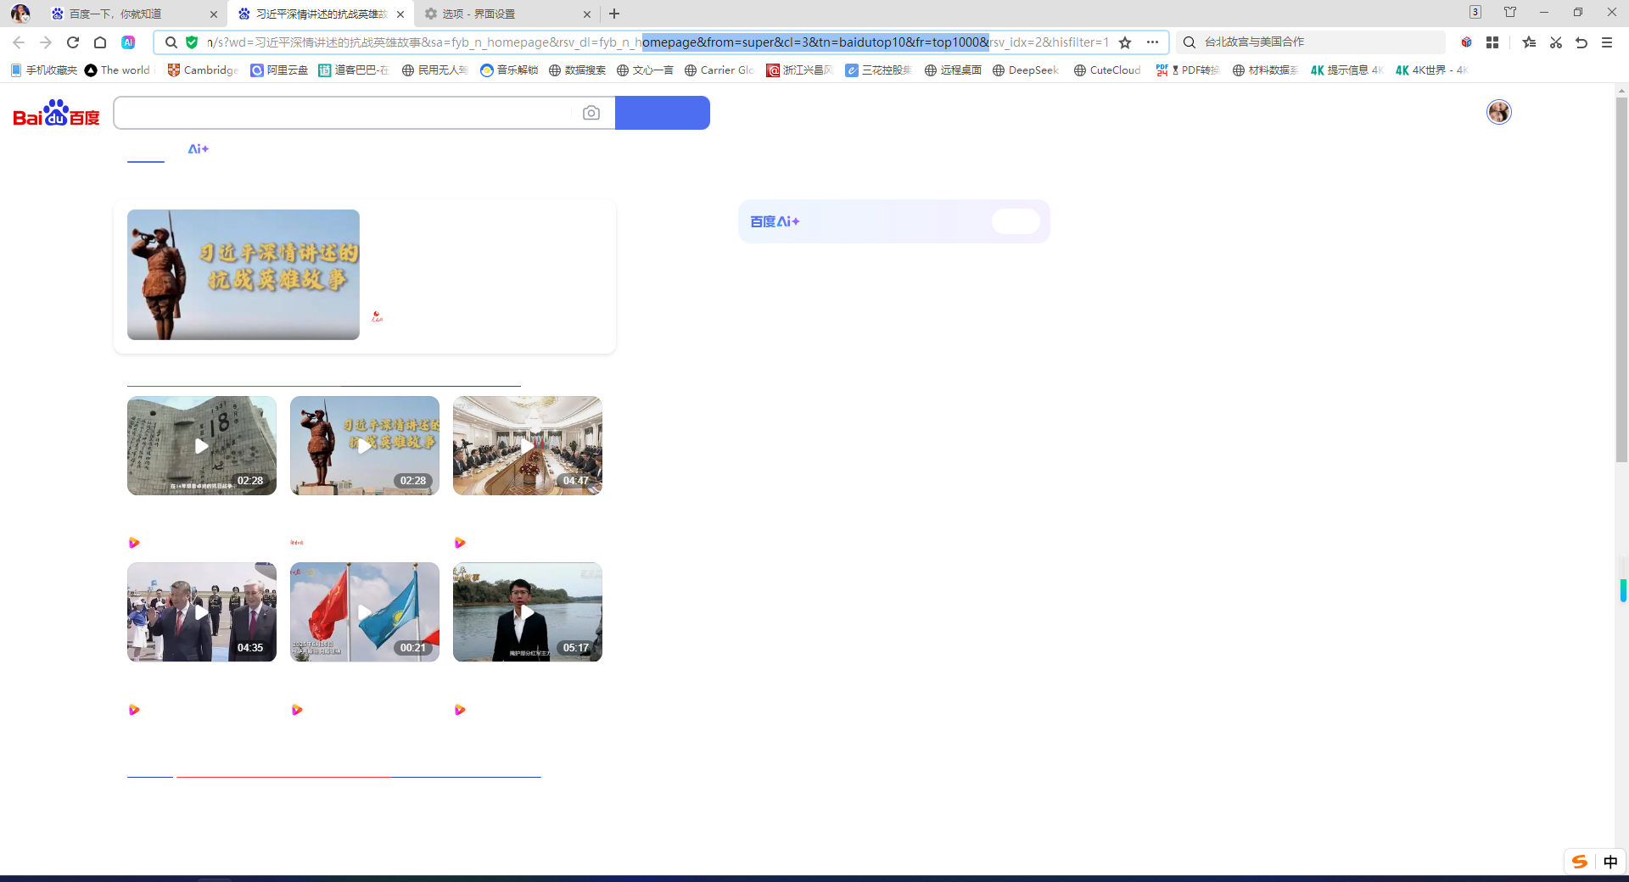The width and height of the screenshot is (1629, 882).
Task: Click the extensions grid icon
Action: 1492,42
